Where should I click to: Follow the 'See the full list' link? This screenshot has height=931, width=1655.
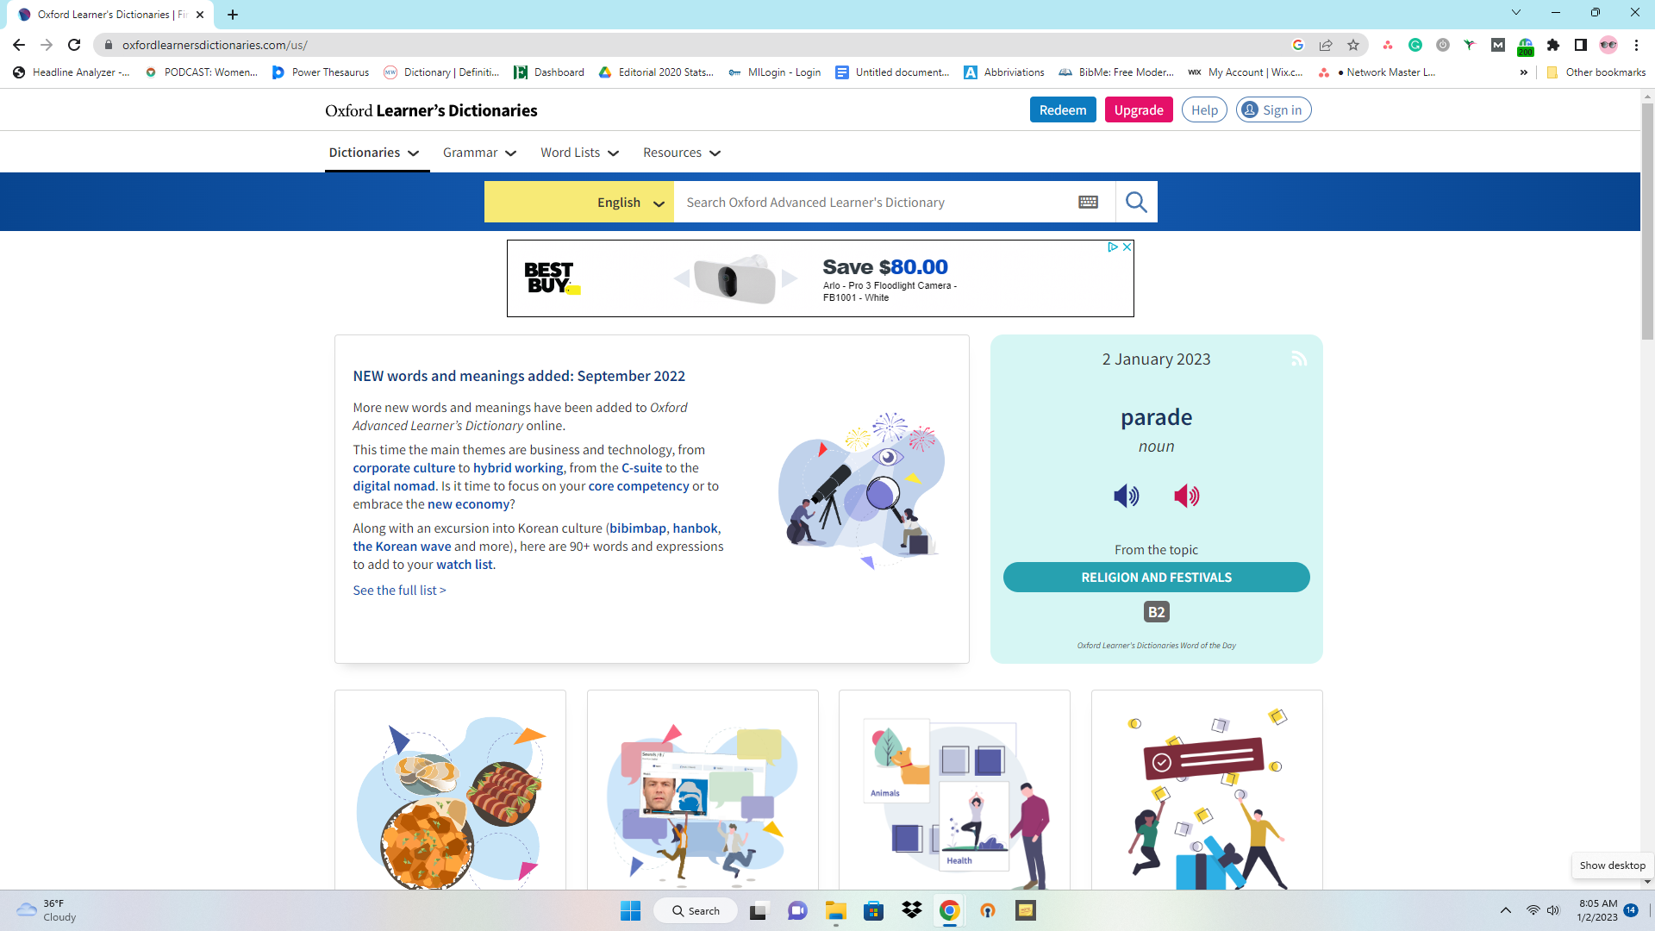pos(398,590)
